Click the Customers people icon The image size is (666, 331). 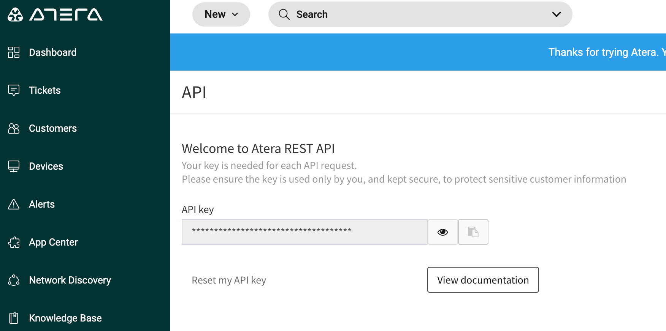tap(14, 128)
